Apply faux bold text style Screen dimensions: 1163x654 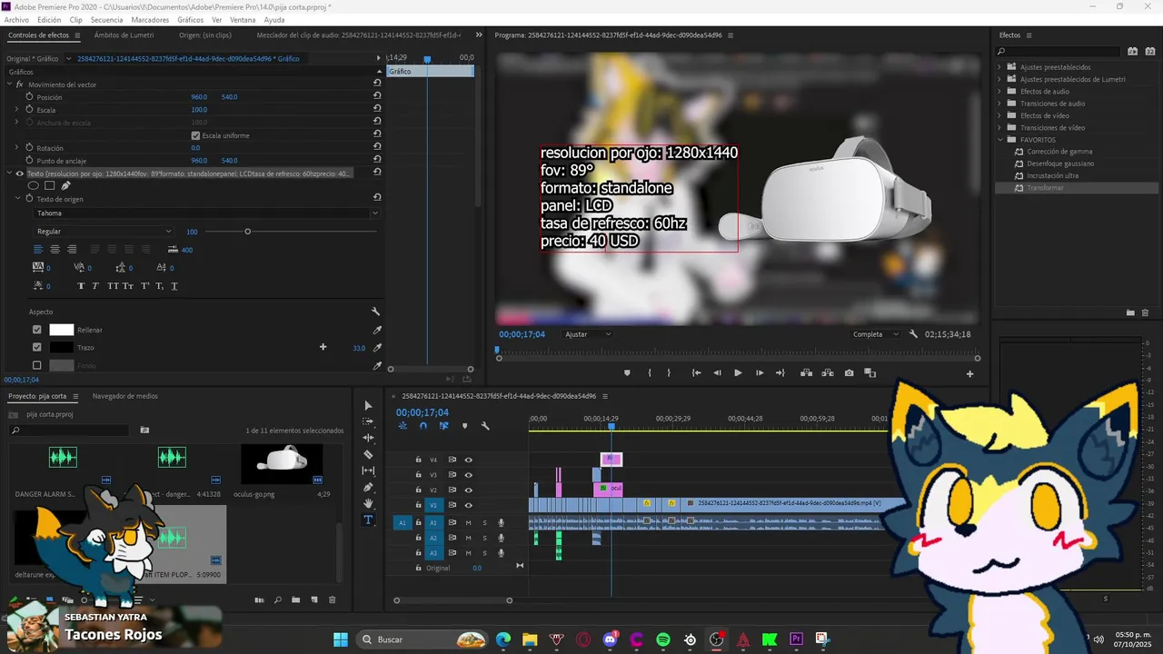point(81,286)
